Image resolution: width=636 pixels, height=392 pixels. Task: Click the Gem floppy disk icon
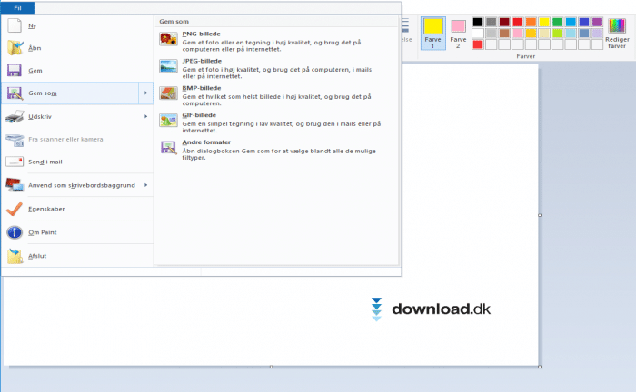[x=15, y=71]
